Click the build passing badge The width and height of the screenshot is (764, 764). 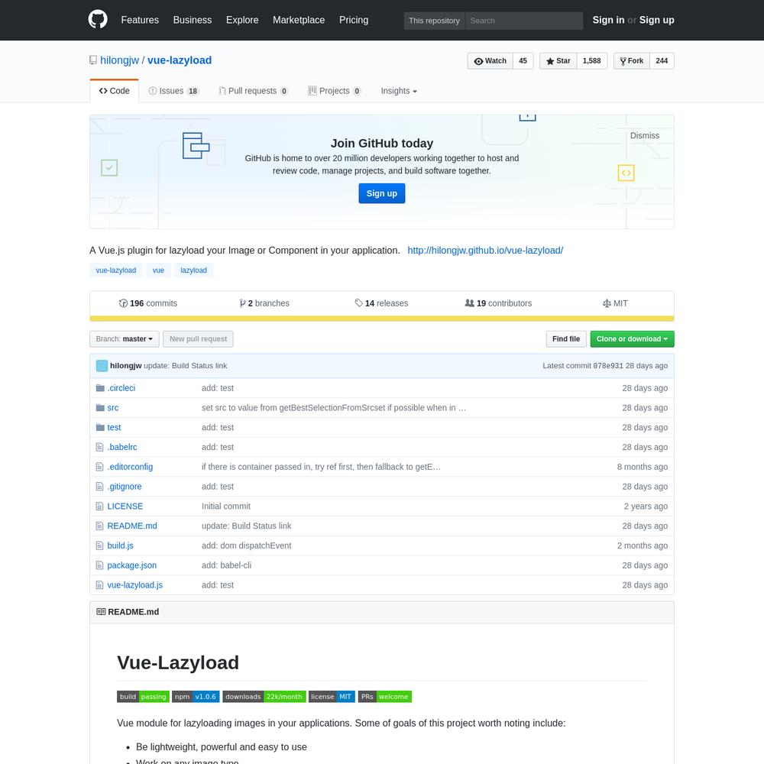[144, 697]
